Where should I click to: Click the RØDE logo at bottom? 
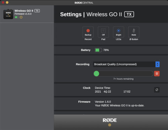(x=110, y=120)
